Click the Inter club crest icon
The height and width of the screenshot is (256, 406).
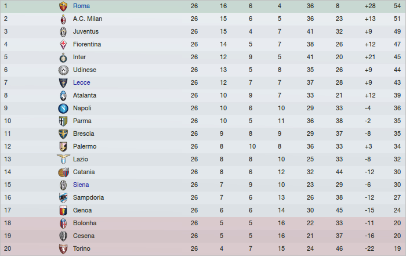pos(63,57)
